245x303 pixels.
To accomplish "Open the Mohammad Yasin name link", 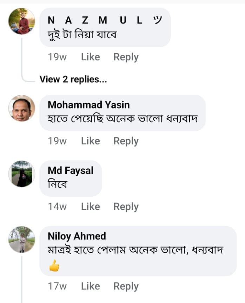I will [89, 105].
